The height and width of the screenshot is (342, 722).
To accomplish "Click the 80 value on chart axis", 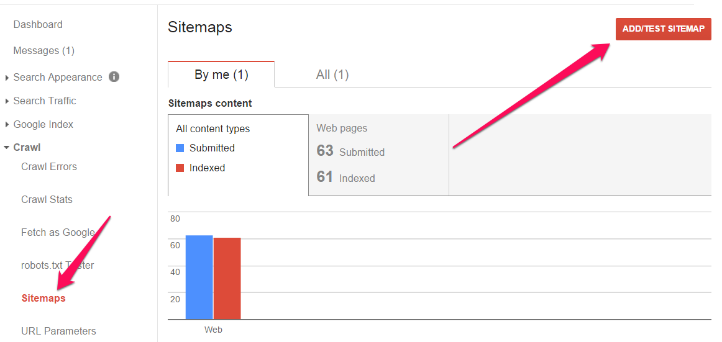I will point(175,219).
